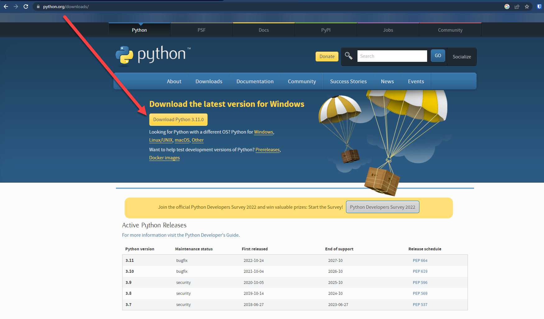The width and height of the screenshot is (544, 319).
Task: Open the Community item in blue navigation bar
Action: pyautogui.click(x=302, y=81)
